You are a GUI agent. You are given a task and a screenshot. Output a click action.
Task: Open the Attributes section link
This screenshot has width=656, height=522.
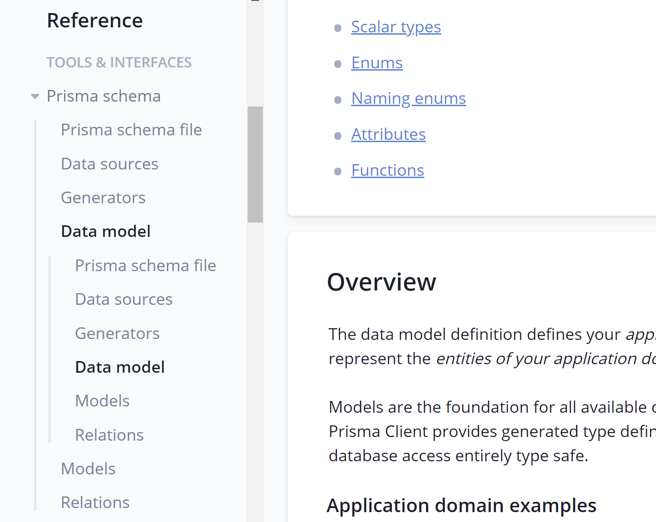[388, 134]
